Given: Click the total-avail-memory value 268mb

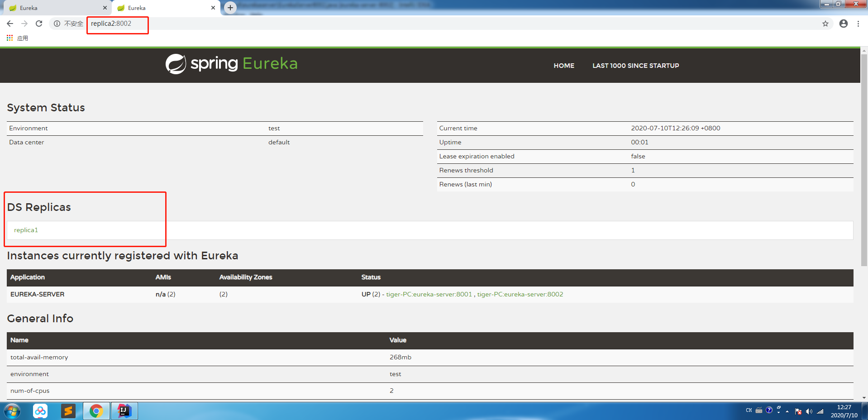Looking at the screenshot, I should [401, 357].
